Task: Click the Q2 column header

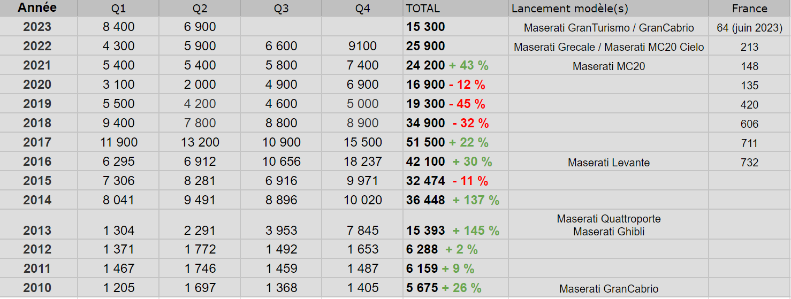Action: coord(200,8)
